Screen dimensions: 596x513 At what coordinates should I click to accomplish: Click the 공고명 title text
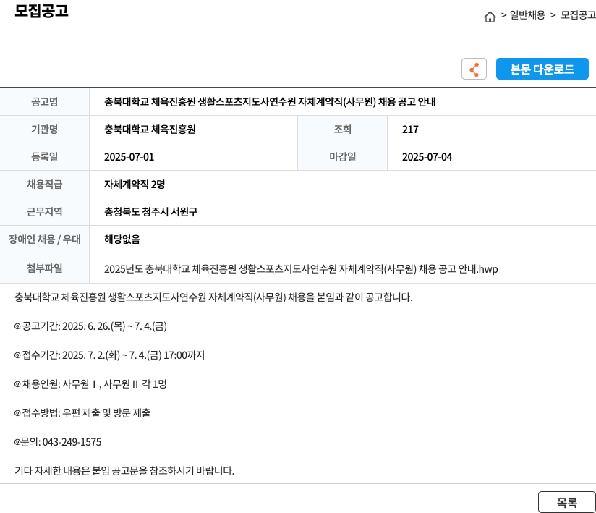coord(270,102)
